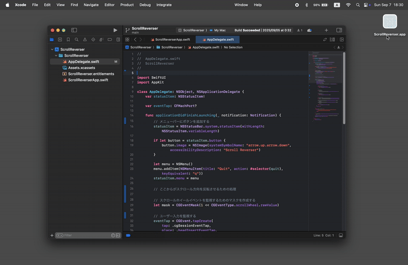Click the issue warning triangle in the jump bar
Image resolution: width=408 pixels, height=265 pixels.
click(x=339, y=47)
